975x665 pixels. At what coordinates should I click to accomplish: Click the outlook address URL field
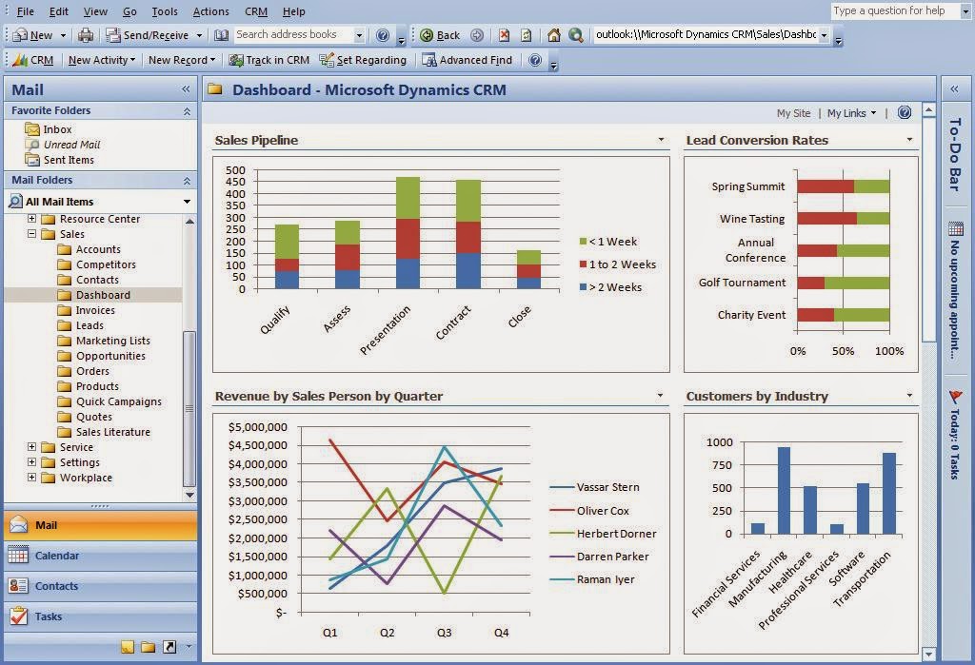(706, 35)
